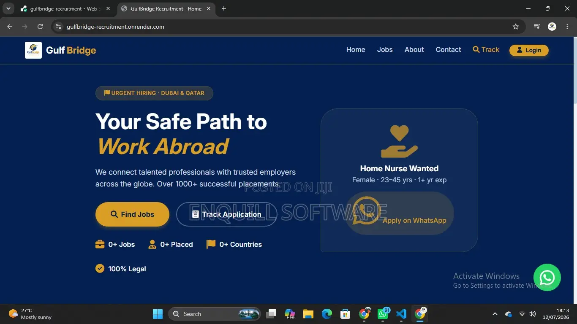Viewport: 577px width, 324px height.
Task: Click the Home Nurse Wanted heading
Action: pyautogui.click(x=399, y=168)
